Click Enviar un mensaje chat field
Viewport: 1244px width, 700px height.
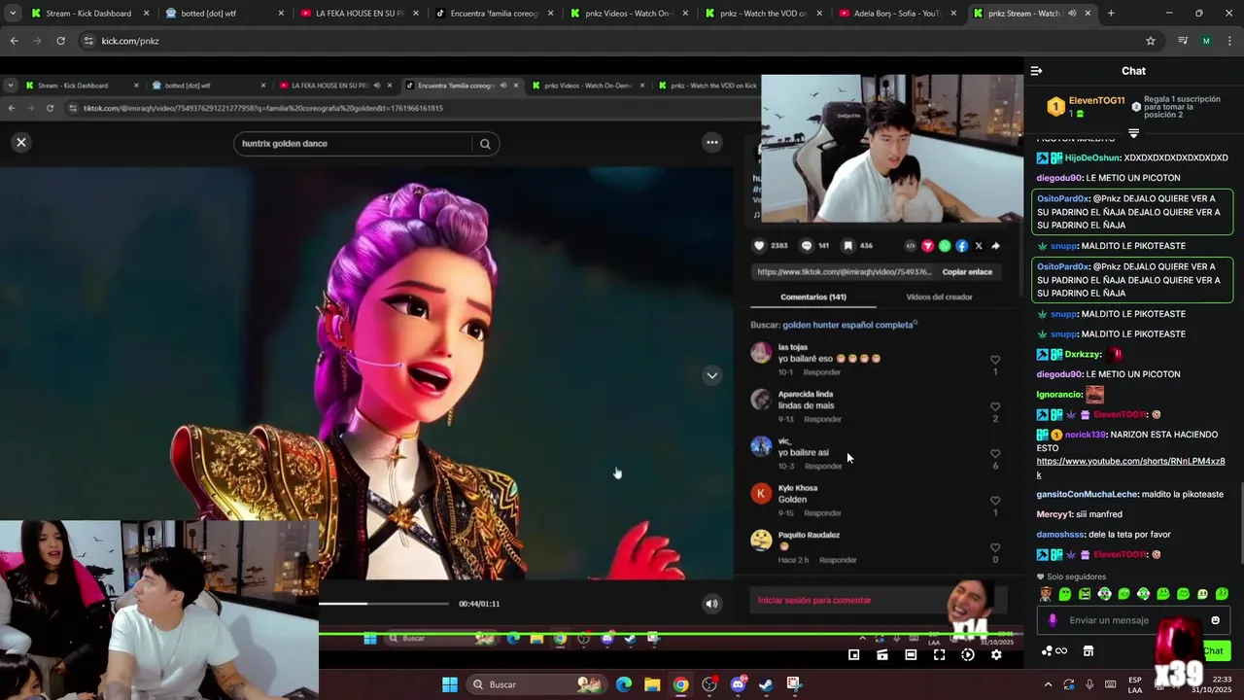click(1134, 620)
